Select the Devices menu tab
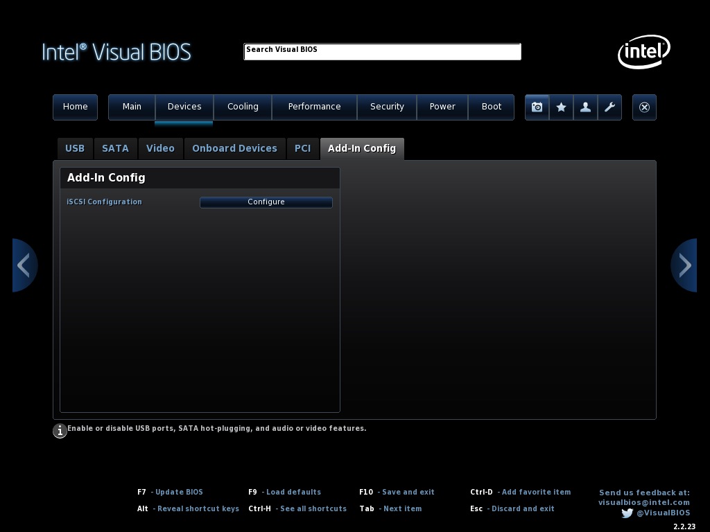This screenshot has width=710, height=532. click(x=184, y=107)
